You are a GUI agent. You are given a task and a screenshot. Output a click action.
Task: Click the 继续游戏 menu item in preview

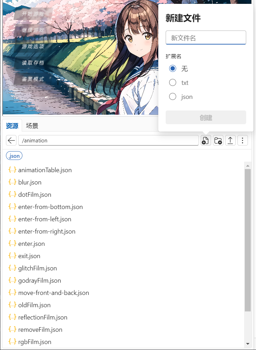tap(33, 30)
